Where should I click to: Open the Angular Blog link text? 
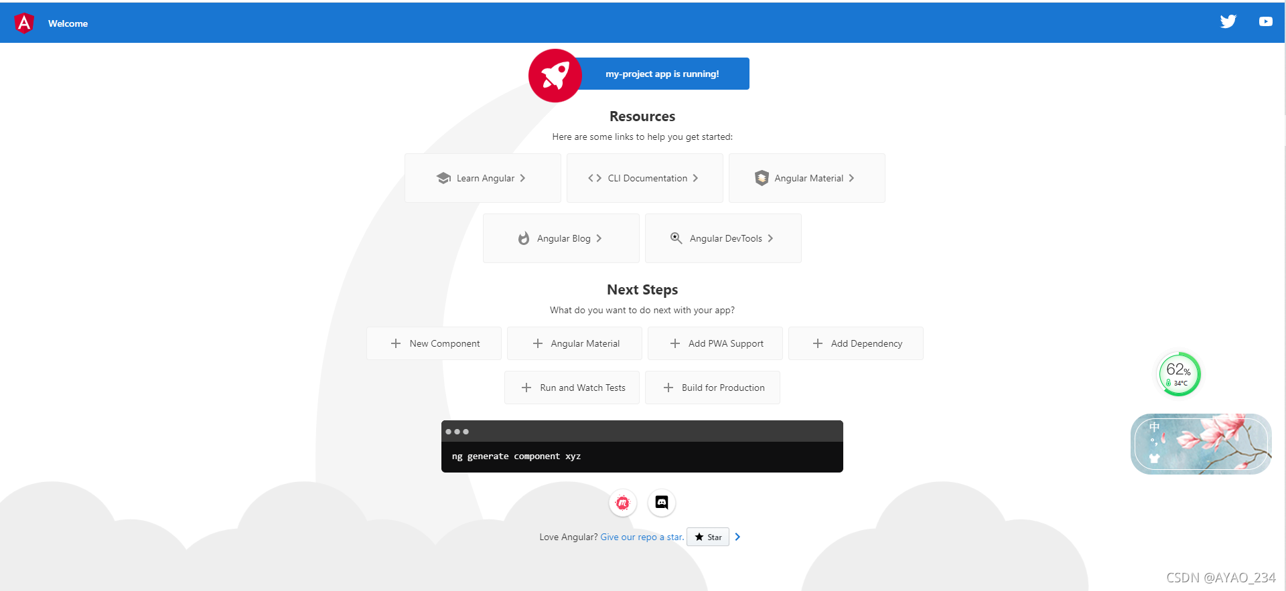pyautogui.click(x=564, y=238)
